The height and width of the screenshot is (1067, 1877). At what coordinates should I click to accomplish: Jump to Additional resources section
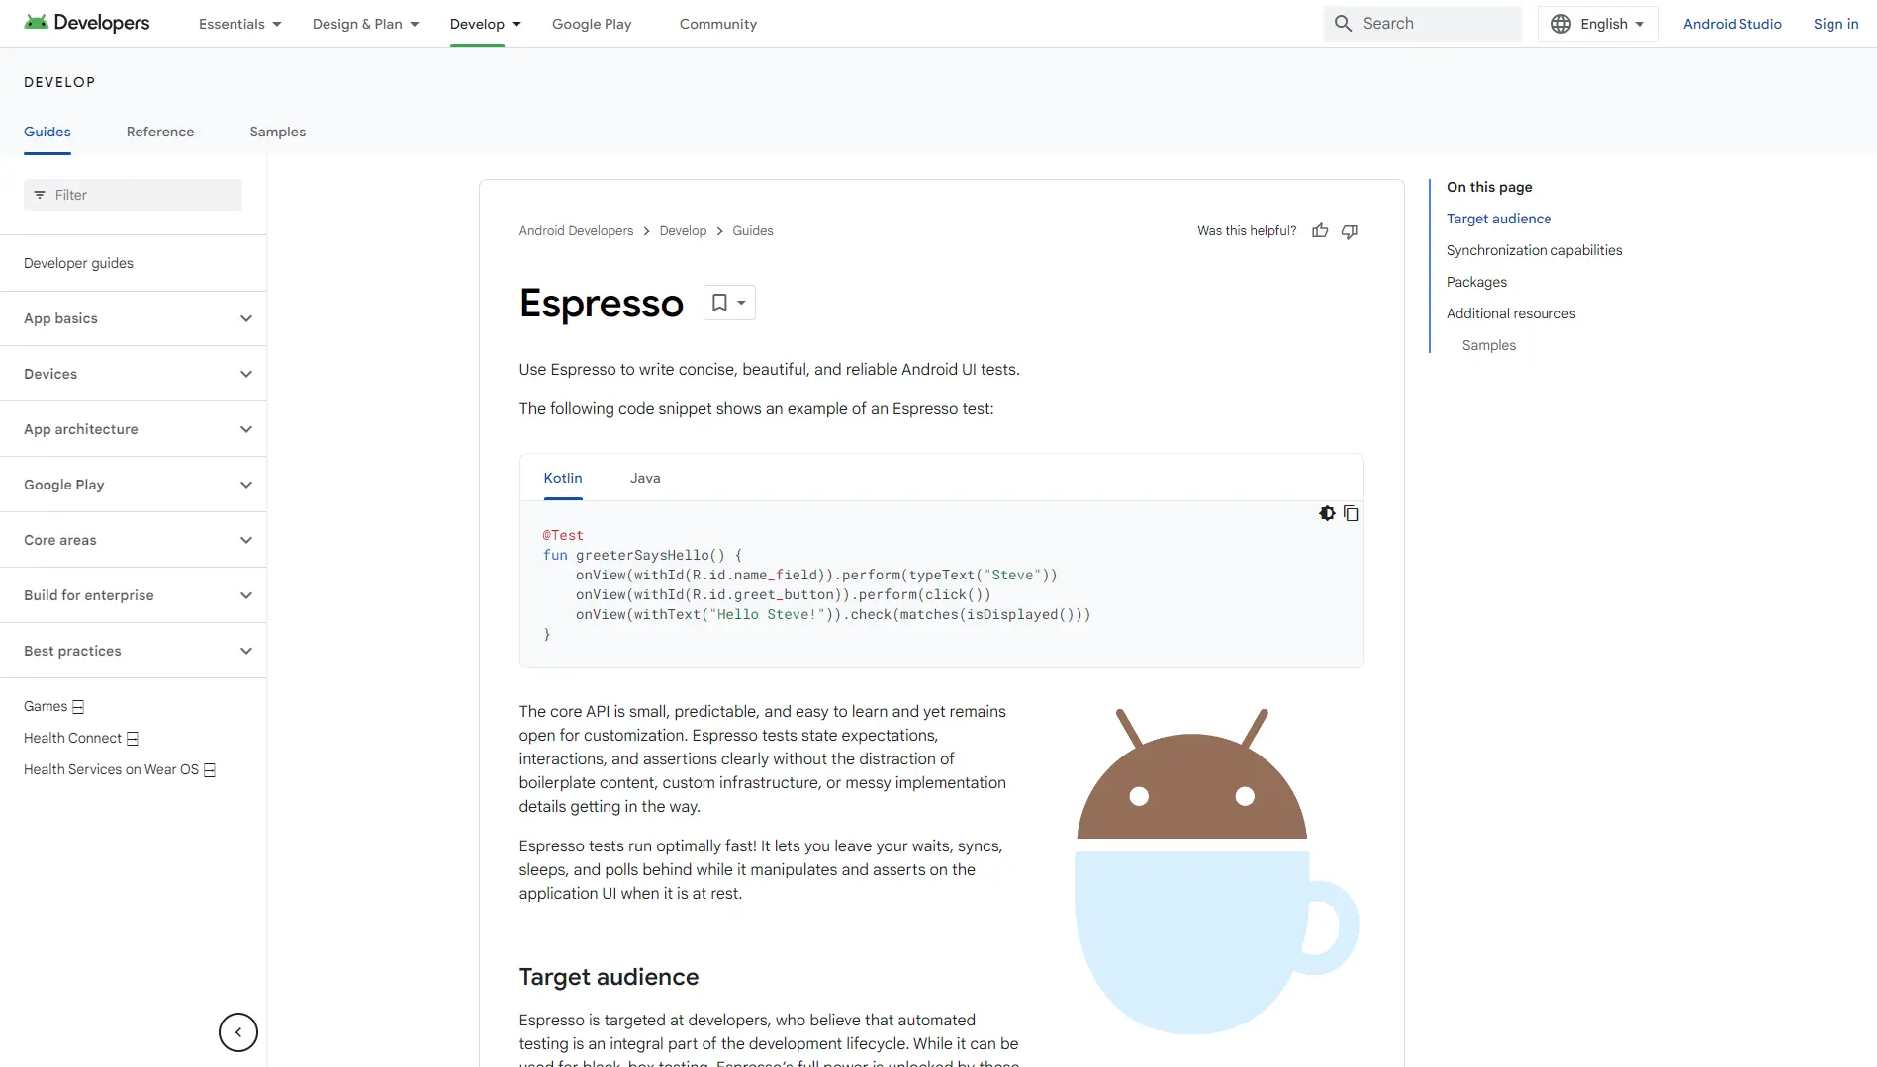point(1511,313)
